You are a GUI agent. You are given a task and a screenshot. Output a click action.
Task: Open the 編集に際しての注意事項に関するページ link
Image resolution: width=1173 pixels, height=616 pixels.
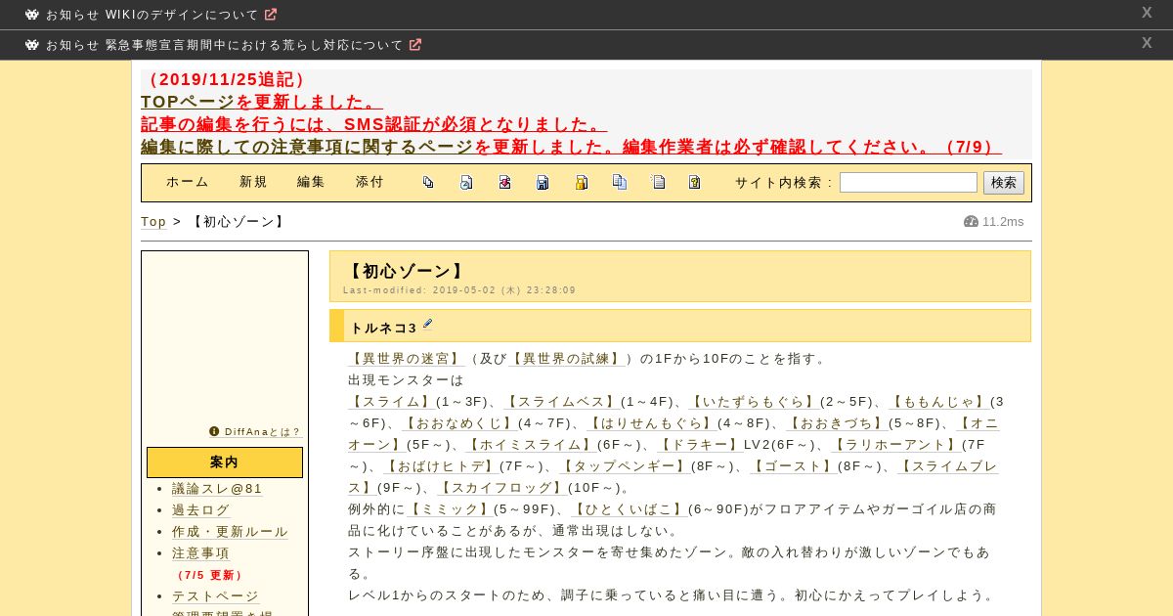307,147
